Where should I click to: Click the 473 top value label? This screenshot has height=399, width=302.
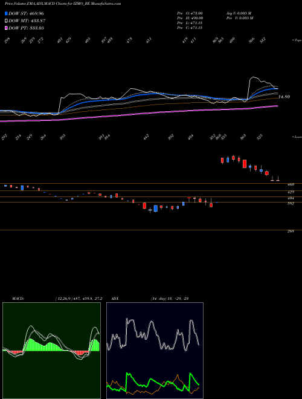130,41
